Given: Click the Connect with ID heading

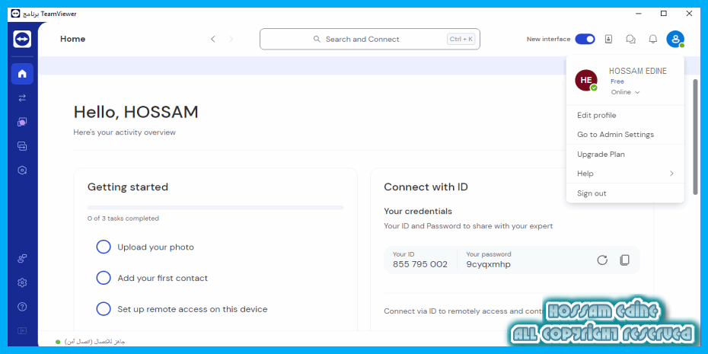Looking at the screenshot, I should tap(426, 187).
